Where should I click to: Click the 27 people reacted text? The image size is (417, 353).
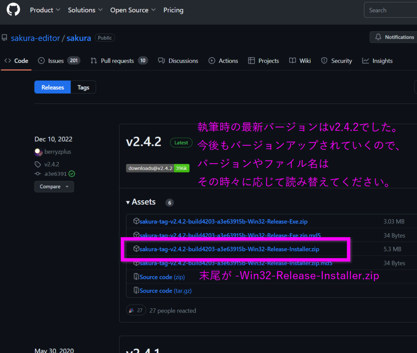click(173, 311)
